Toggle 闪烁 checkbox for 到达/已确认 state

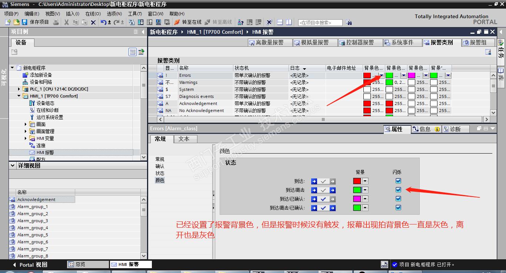click(x=398, y=199)
